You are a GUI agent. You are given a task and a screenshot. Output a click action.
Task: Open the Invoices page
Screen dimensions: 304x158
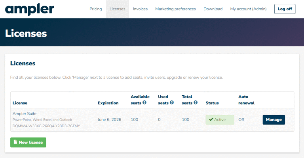click(140, 9)
